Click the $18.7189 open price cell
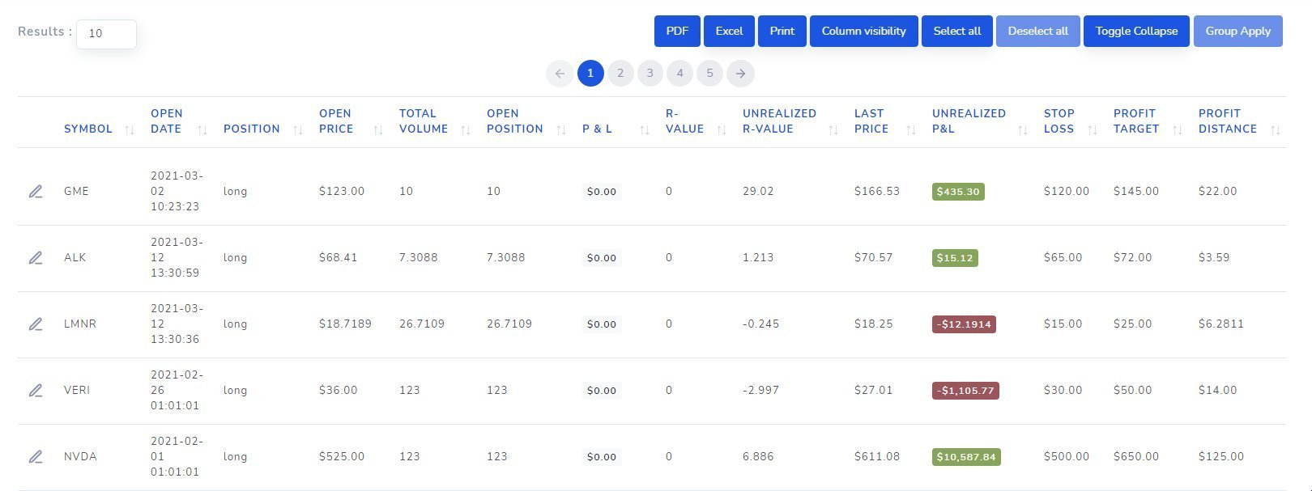This screenshot has width=1312, height=491. [345, 324]
